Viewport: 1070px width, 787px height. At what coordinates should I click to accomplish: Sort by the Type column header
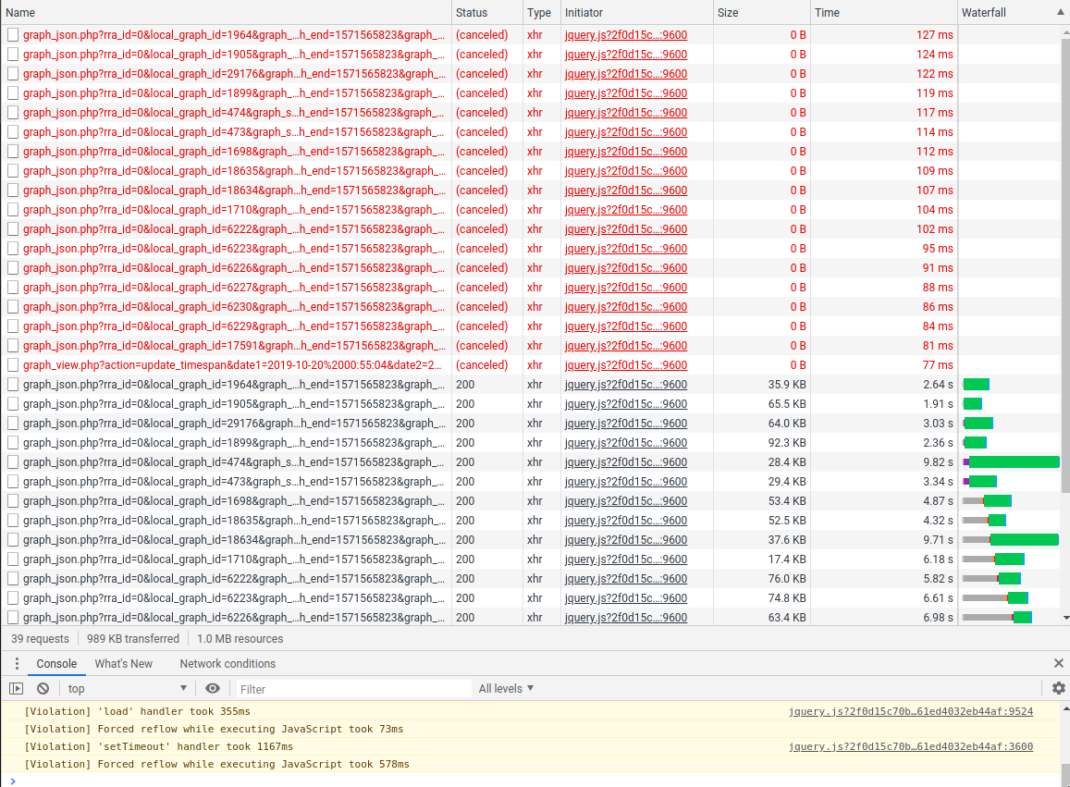click(541, 12)
